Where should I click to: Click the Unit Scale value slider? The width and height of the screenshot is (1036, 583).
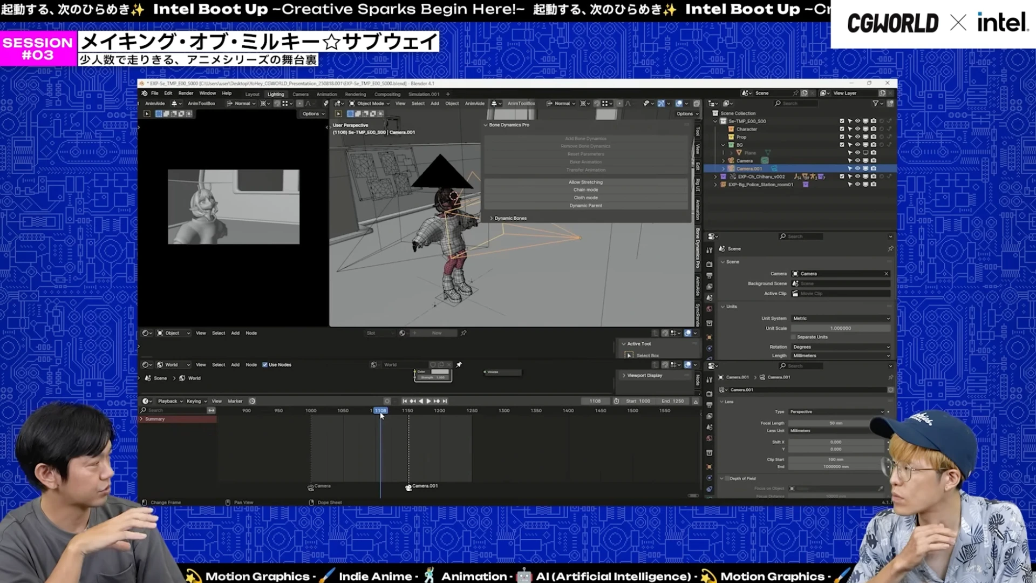tap(841, 328)
